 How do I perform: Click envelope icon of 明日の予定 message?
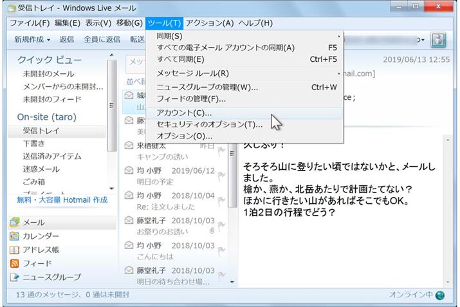coord(129,170)
